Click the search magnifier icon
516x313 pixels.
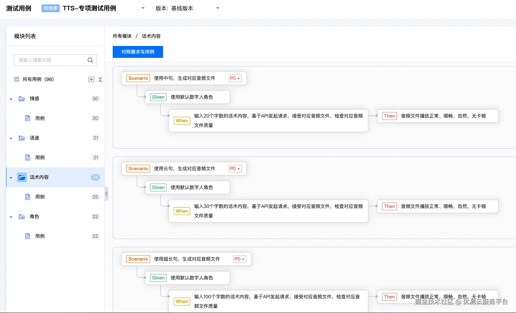pos(90,60)
